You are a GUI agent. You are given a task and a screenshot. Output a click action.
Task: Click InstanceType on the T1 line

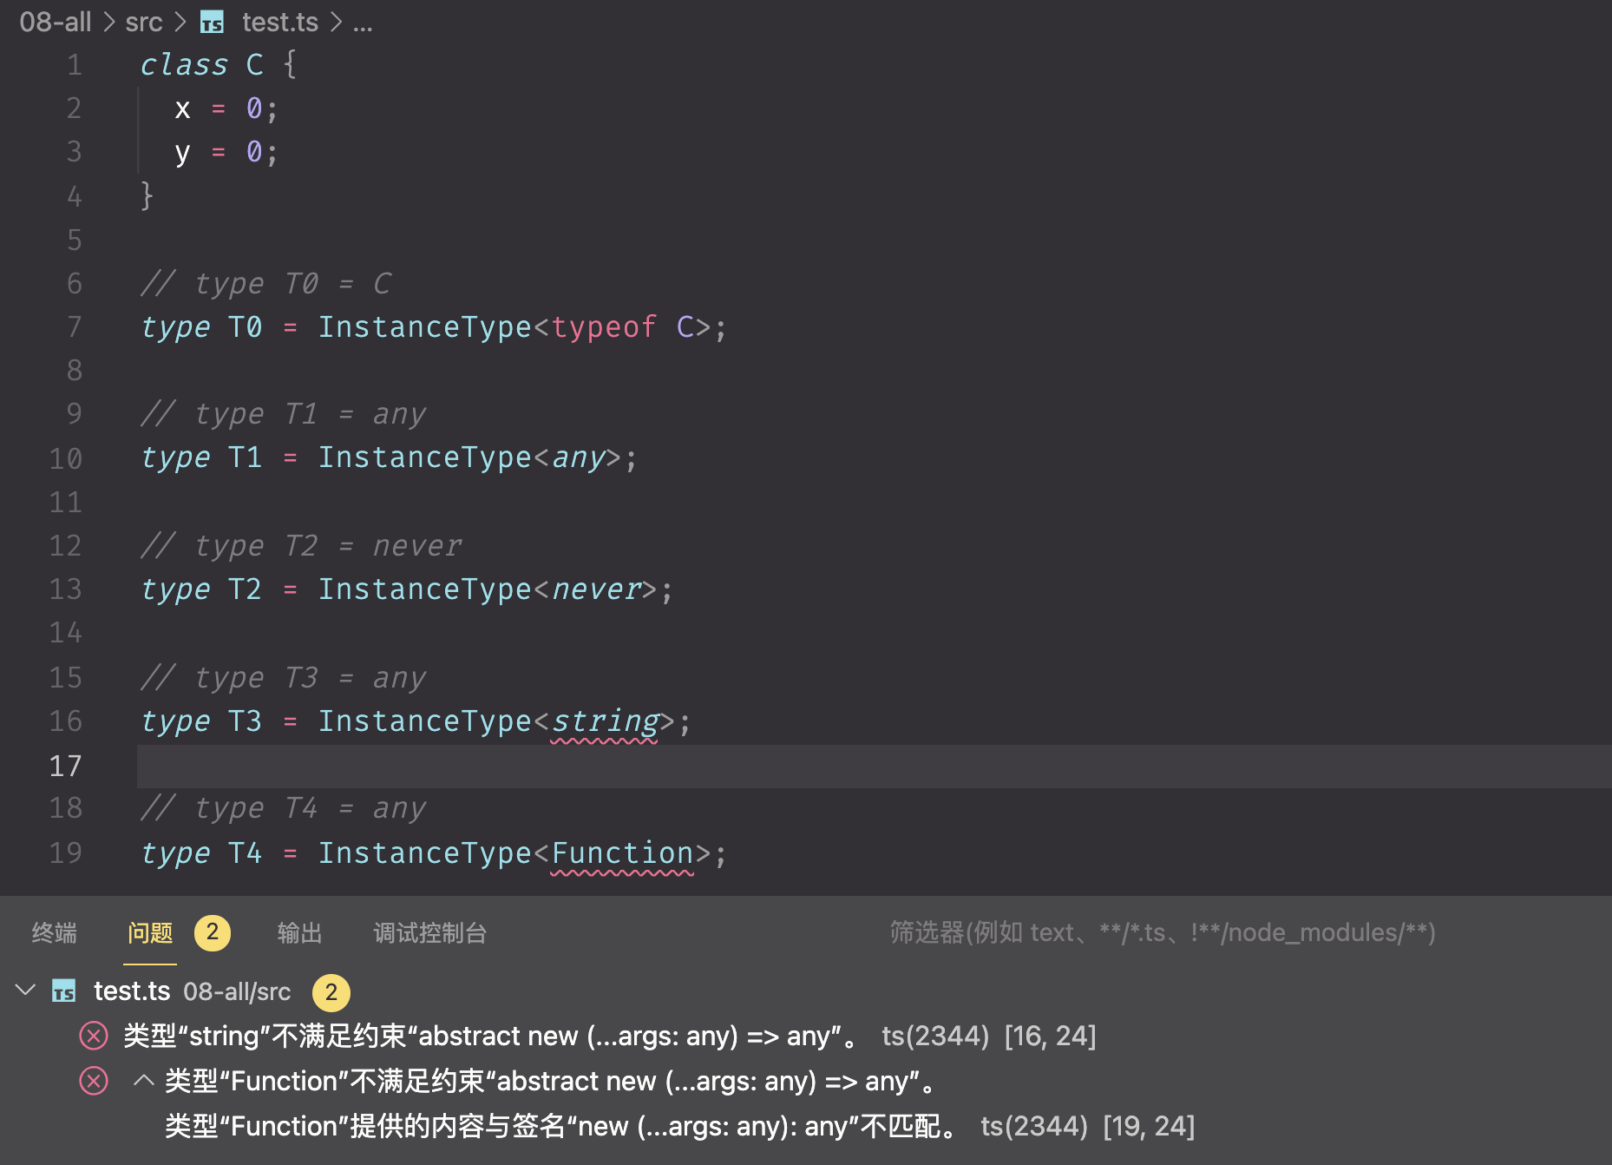pos(424,457)
